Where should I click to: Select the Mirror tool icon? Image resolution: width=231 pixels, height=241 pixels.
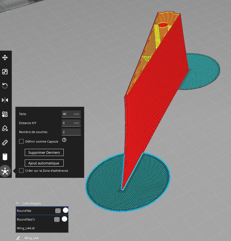[5, 100]
